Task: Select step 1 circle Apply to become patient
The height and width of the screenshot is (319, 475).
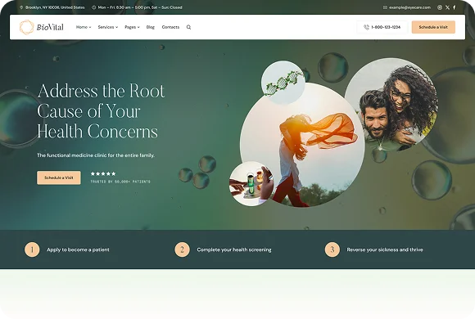Action: 32,249
